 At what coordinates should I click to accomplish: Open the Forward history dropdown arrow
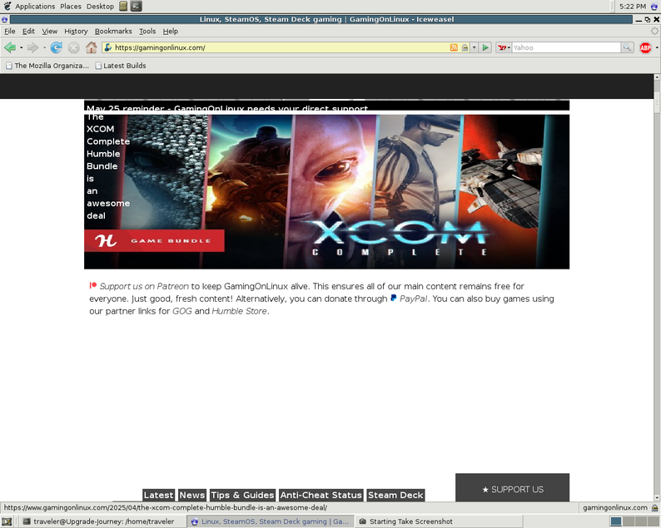[44, 47]
